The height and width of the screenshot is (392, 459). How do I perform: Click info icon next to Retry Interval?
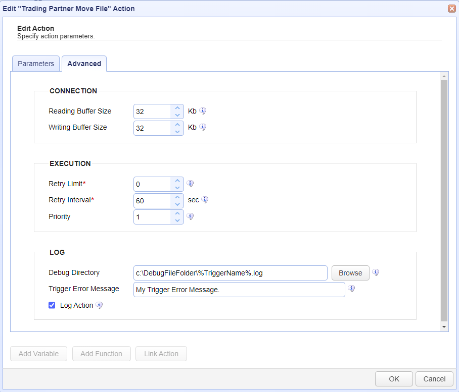pyautogui.click(x=205, y=200)
